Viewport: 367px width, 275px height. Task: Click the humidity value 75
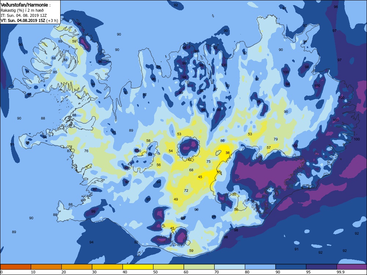click(208, 161)
